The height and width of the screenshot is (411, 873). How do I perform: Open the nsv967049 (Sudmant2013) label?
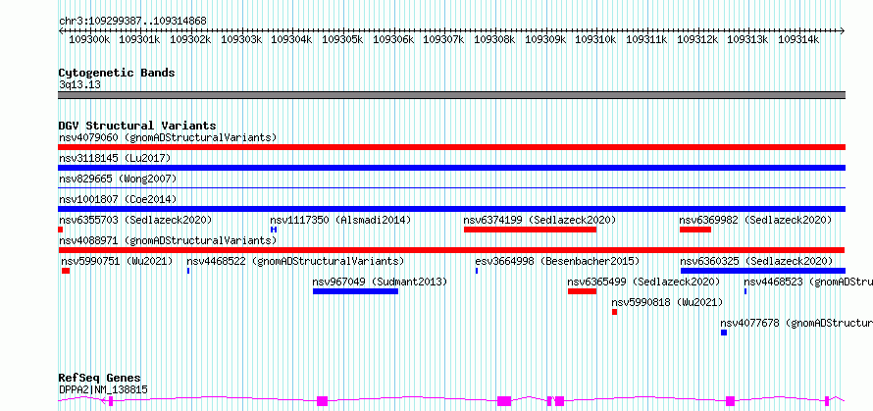pos(380,282)
